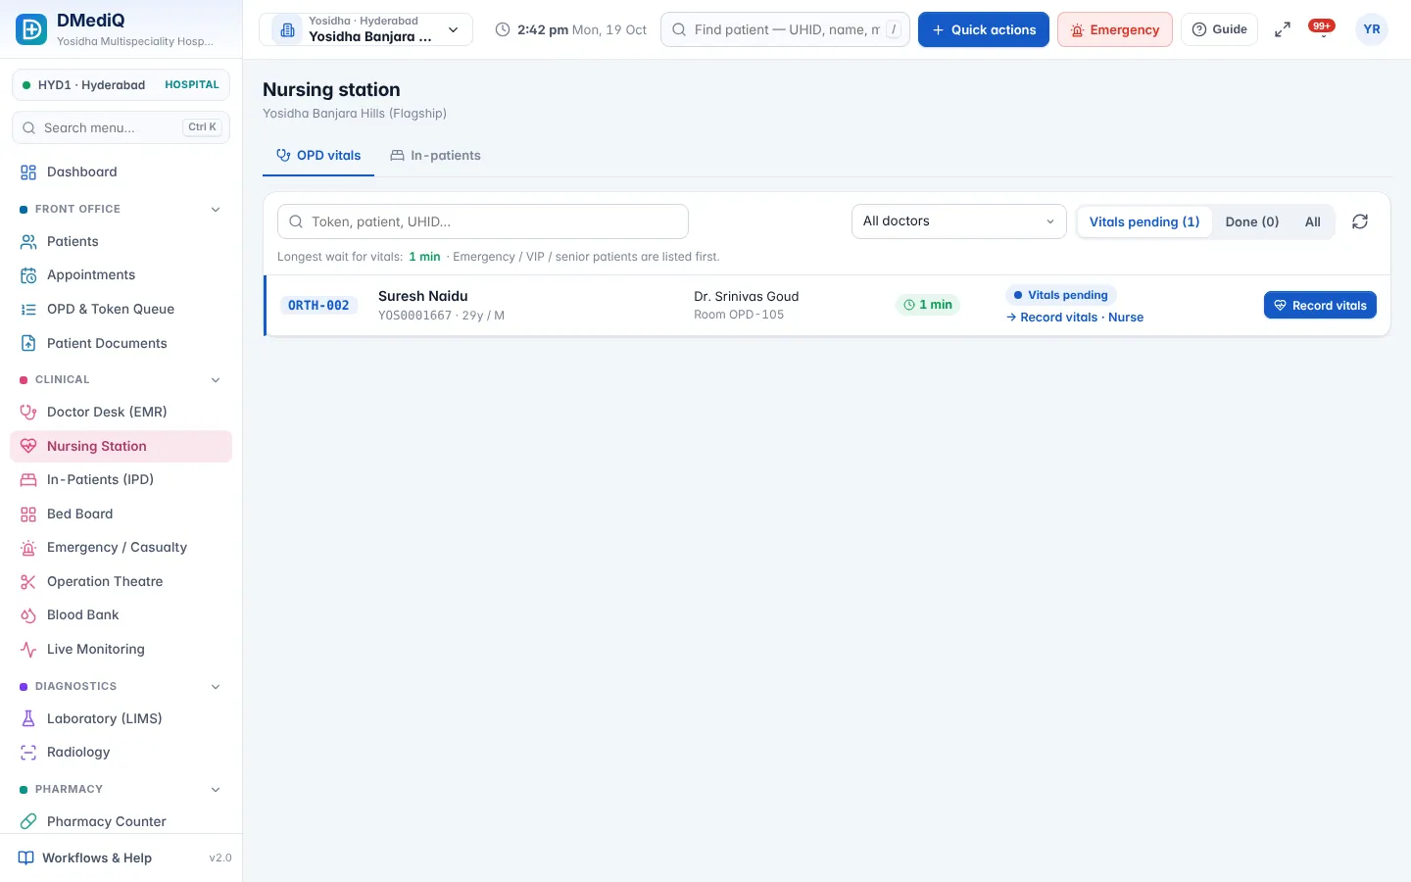Open Workflows & Help
The height and width of the screenshot is (882, 1411).
[x=121, y=857]
